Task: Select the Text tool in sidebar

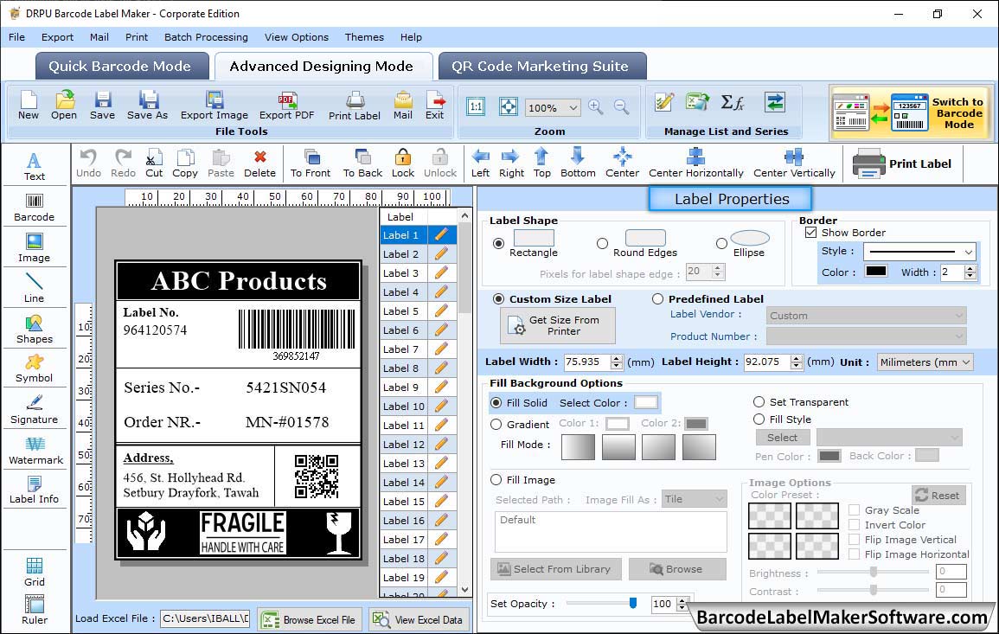Action: (x=35, y=166)
